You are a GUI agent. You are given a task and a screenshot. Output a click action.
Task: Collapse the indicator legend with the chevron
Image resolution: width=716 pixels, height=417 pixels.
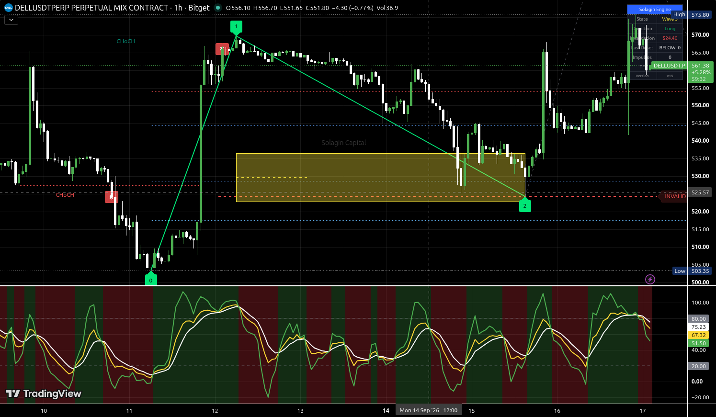click(11, 20)
